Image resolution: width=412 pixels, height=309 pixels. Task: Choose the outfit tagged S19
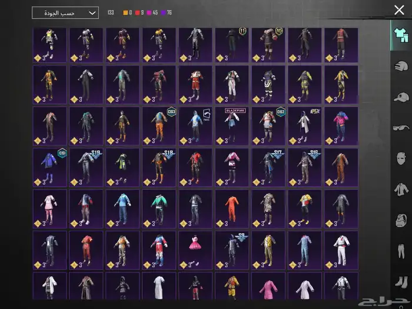(x=87, y=167)
